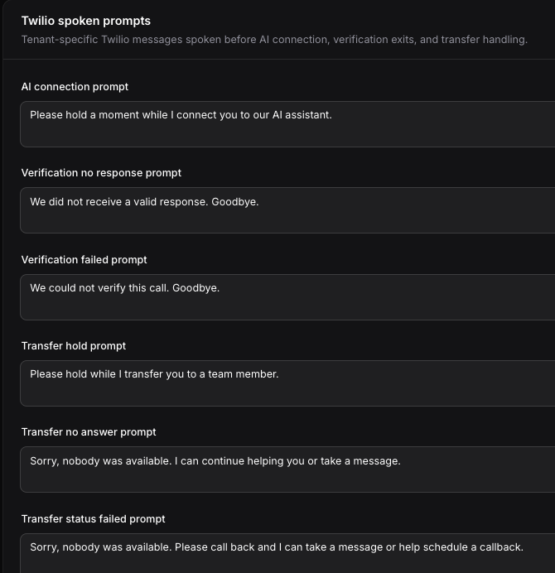Select the "Transfer status failed prompt" label

click(x=94, y=518)
